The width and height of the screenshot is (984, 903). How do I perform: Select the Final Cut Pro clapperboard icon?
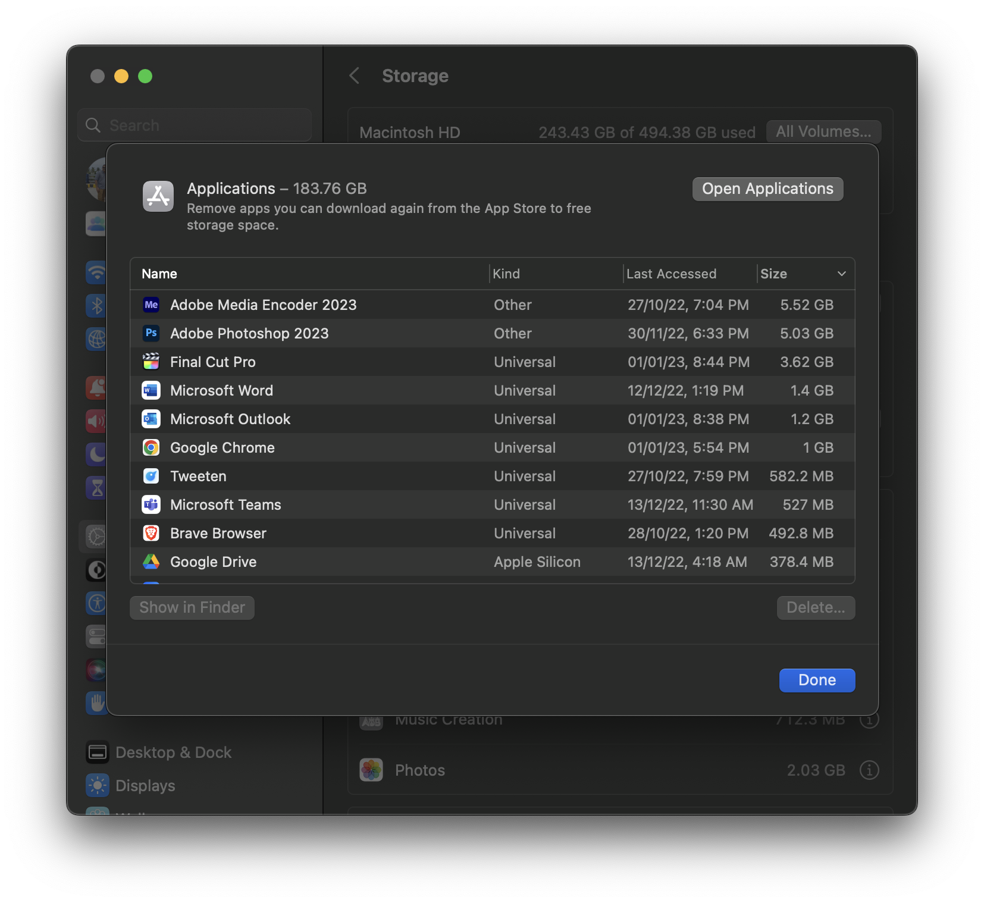(x=151, y=362)
